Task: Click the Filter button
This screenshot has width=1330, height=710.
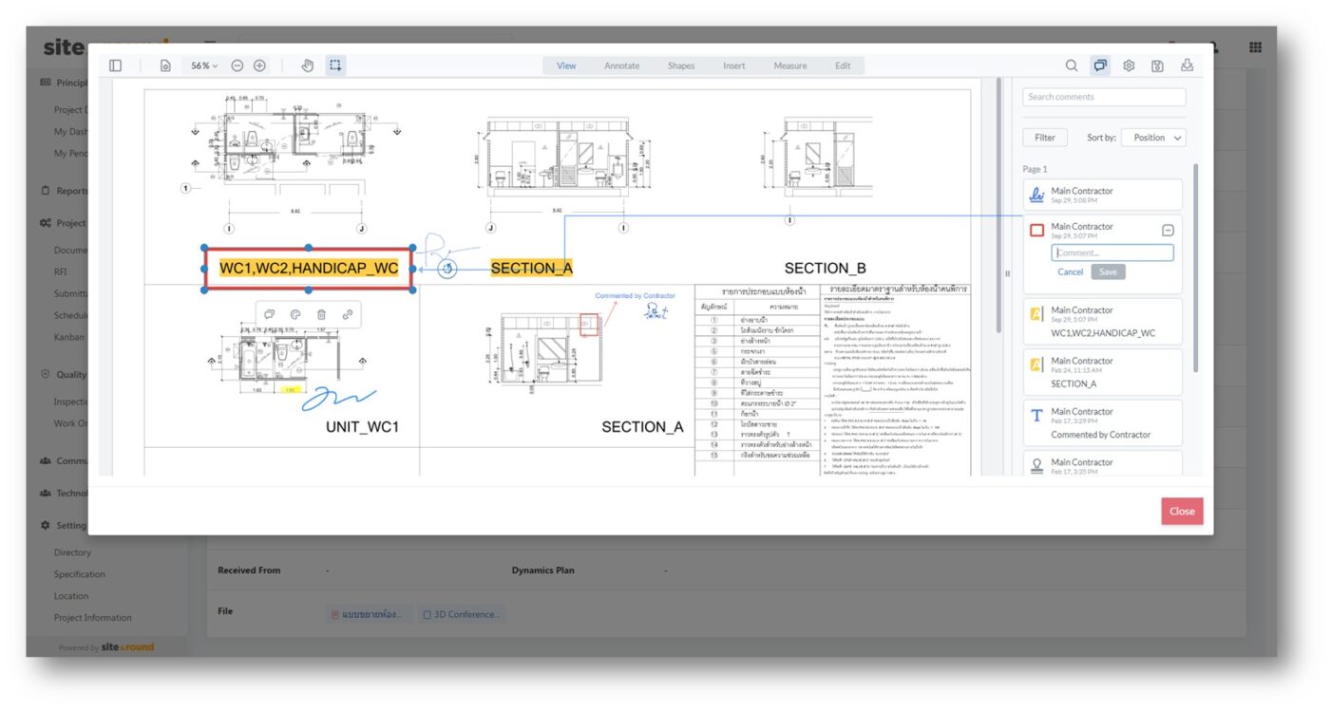Action: (x=1045, y=138)
